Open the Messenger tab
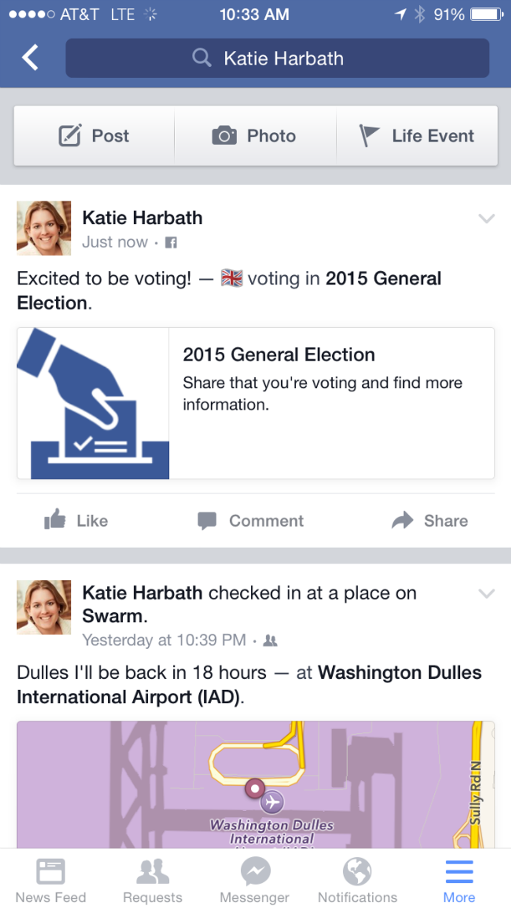Viewport: 511px width, 908px height. (254, 878)
